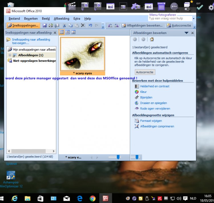The image size is (214, 203).
Task: Switch to Thumbnail view icon
Action: 62,32
